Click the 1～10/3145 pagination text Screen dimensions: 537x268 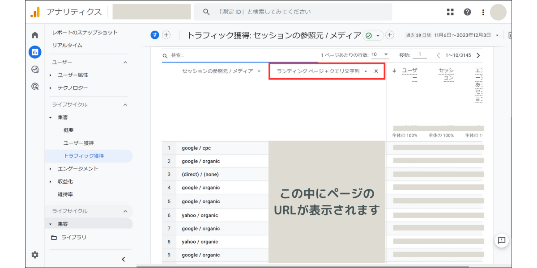click(458, 55)
